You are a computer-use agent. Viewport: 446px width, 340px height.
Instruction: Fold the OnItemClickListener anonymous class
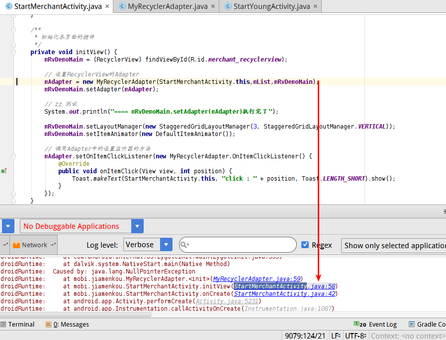tap(13, 156)
